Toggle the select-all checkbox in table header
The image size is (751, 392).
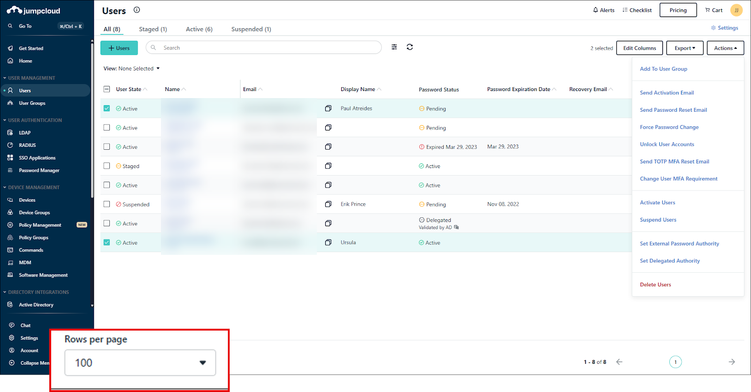[x=107, y=89]
